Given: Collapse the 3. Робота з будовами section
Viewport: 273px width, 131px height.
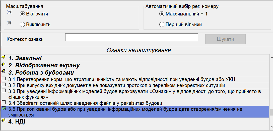Looking at the screenshot, I should (x=41, y=73).
